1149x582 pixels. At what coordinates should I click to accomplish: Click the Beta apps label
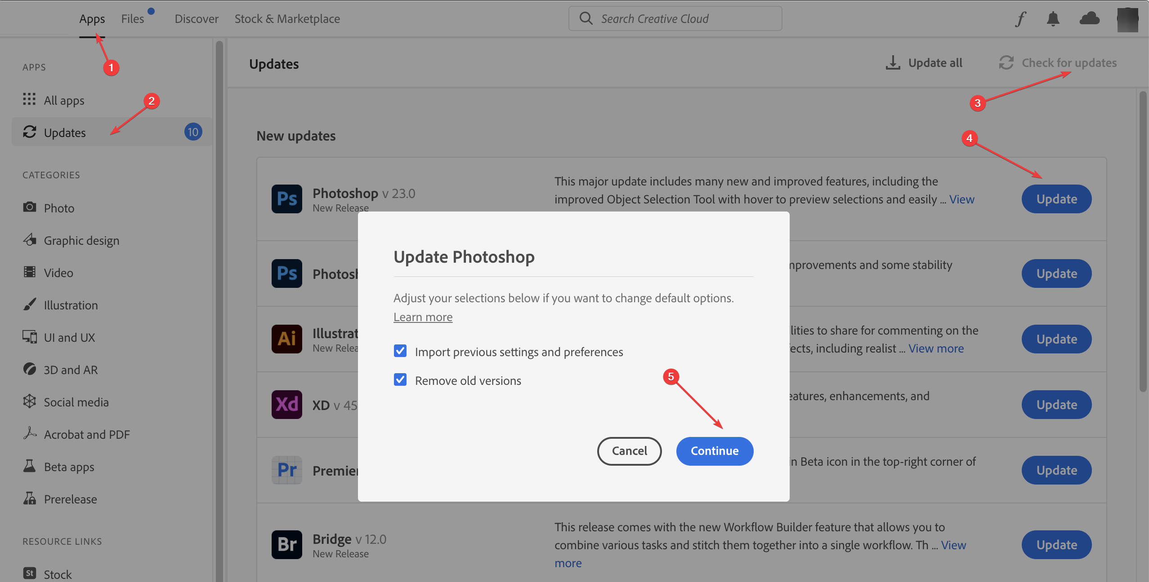(x=69, y=467)
